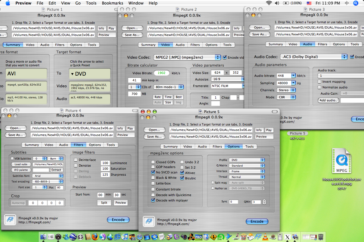
Task: Expand the Interlace dropdown set to Frame
Action: tap(247, 171)
